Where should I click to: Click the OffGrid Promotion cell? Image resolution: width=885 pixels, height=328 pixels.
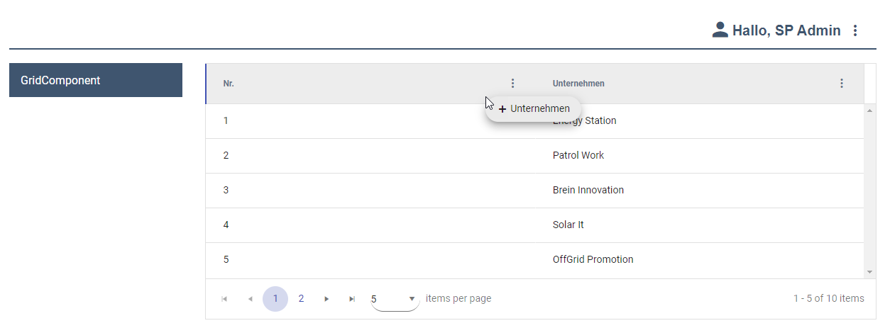[x=593, y=259]
